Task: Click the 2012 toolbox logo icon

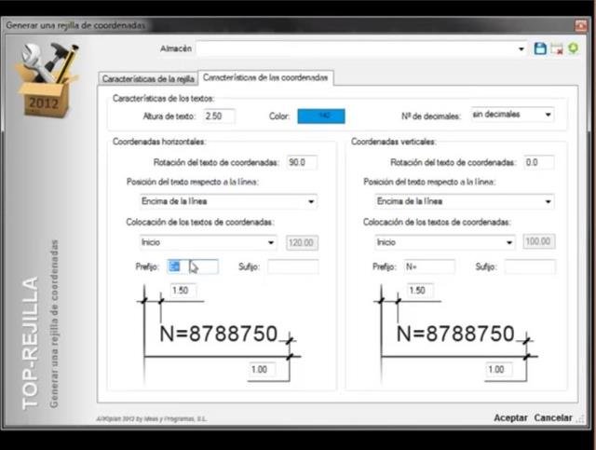Action: click(47, 79)
